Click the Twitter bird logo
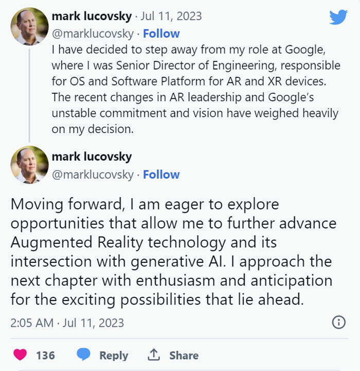 point(338,17)
